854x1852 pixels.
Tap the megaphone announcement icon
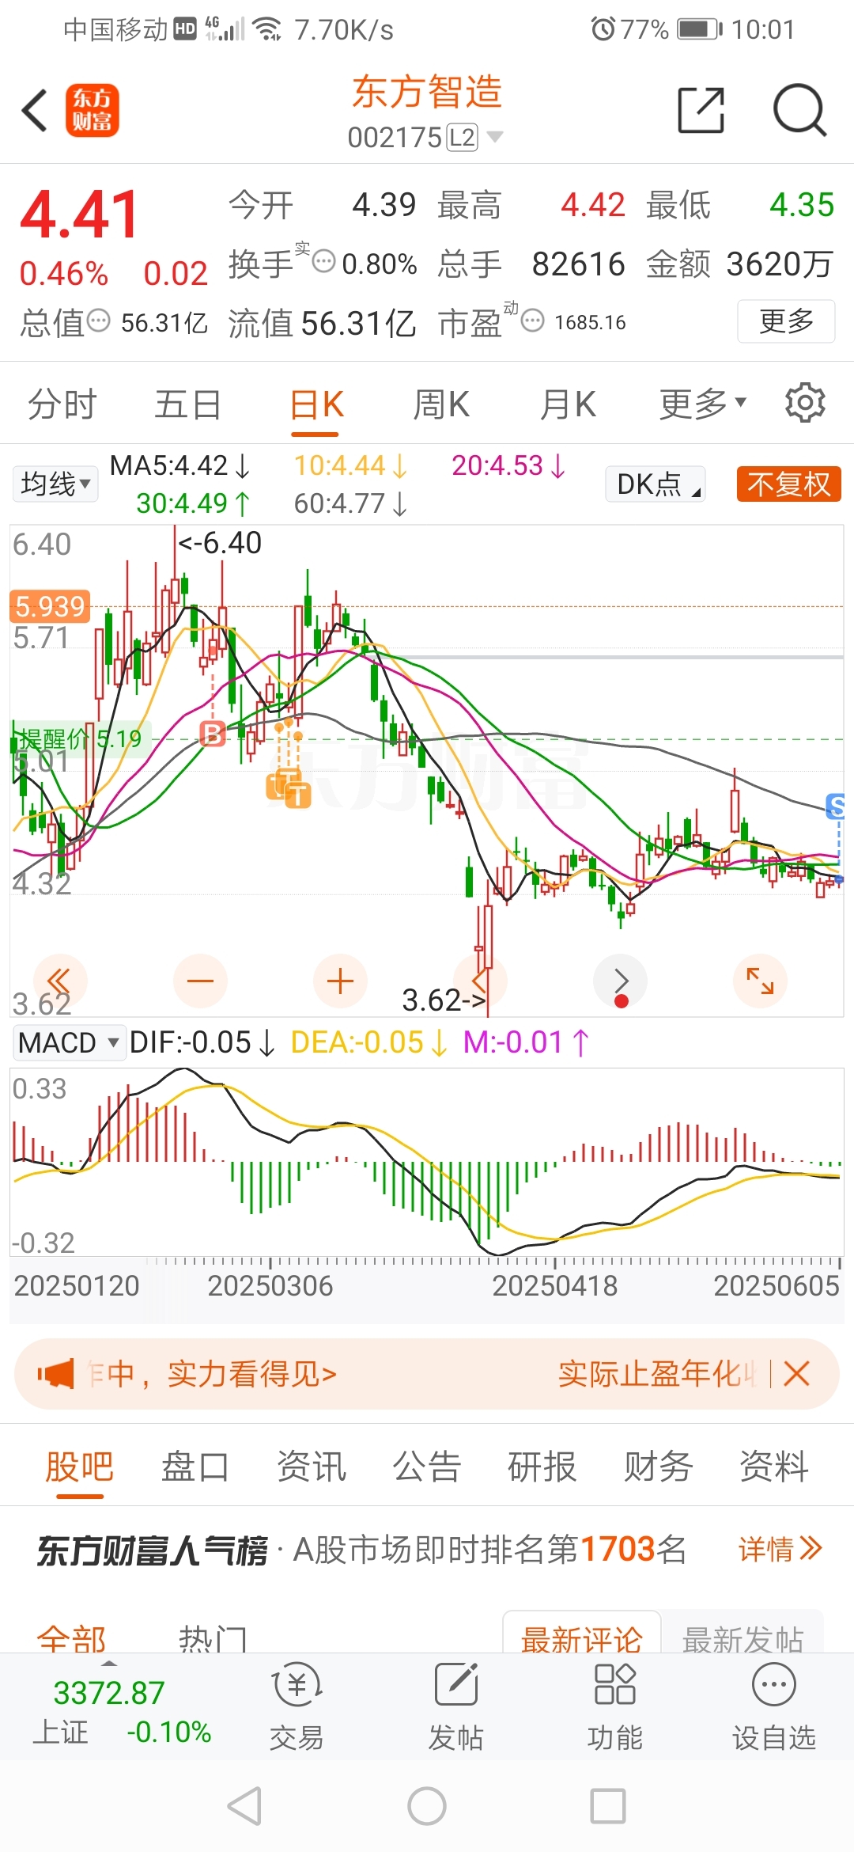pos(55,1374)
